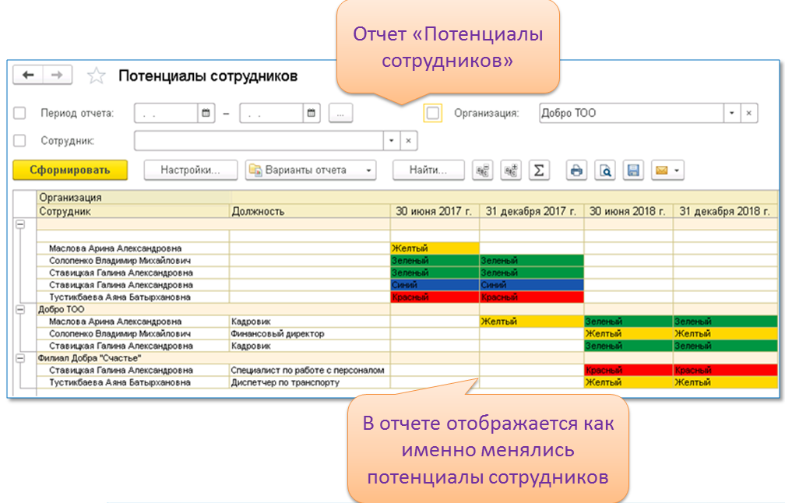Screen dimensions: 785x503
Task: Open calendar for report period end date
Action: point(312,113)
